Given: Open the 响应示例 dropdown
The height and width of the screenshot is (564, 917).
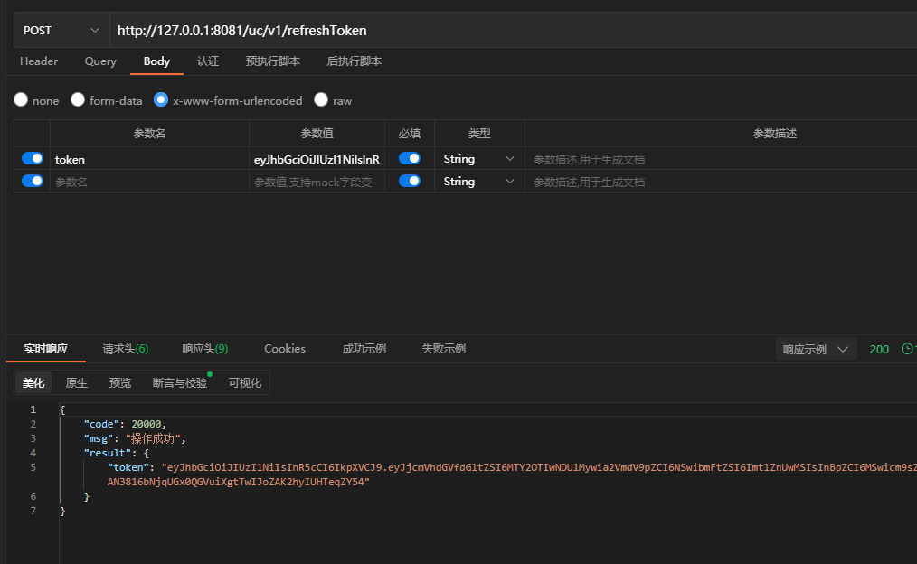Looking at the screenshot, I should tap(817, 349).
